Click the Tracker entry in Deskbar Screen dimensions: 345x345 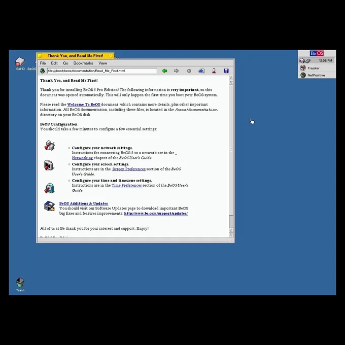point(317,68)
